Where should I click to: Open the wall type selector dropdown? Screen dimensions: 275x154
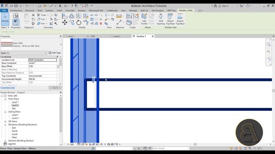point(61,44)
